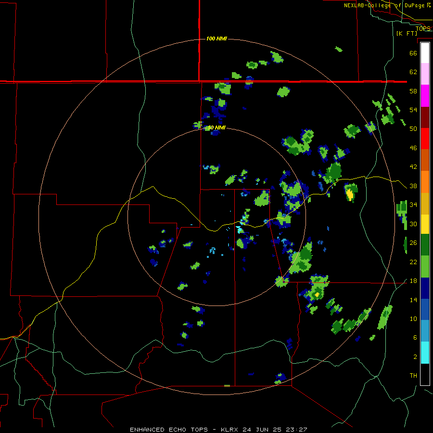Viewport: 433px width, 433px height.
Task: Click the NEXLAB-College of DuPage credit text
Action: click(x=387, y=5)
